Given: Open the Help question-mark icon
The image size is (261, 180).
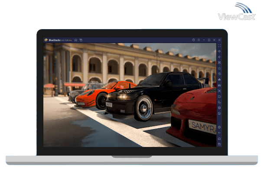Looking at the screenshot, I should coord(193,40).
